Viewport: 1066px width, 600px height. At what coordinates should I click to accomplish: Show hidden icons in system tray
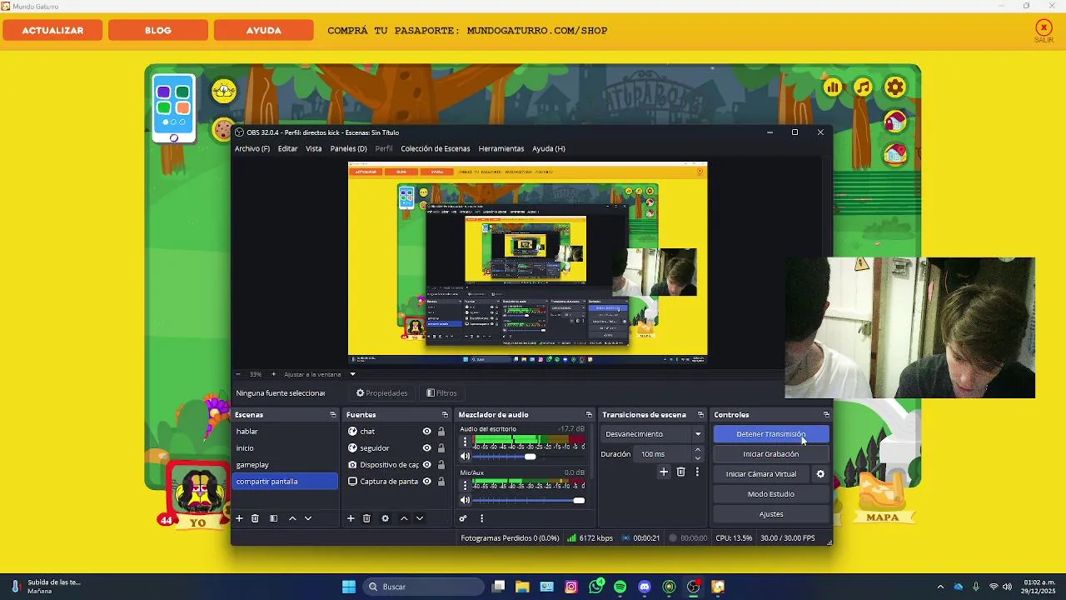click(940, 587)
